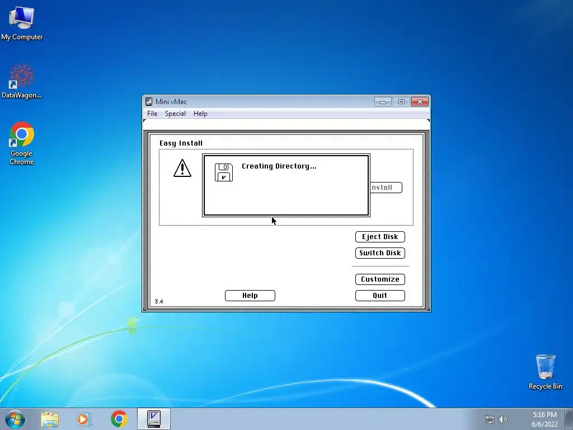Click the Windows Start orb
Viewport: 573px width, 430px height.
pyautogui.click(x=15, y=419)
